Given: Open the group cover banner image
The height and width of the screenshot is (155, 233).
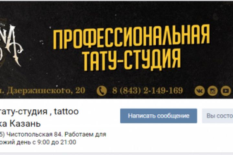Looking at the screenshot, I should pyautogui.click(x=116, y=50).
